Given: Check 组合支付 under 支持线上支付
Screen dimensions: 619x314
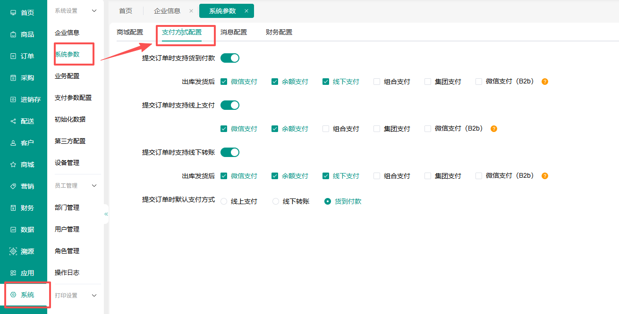Looking at the screenshot, I should [x=326, y=129].
